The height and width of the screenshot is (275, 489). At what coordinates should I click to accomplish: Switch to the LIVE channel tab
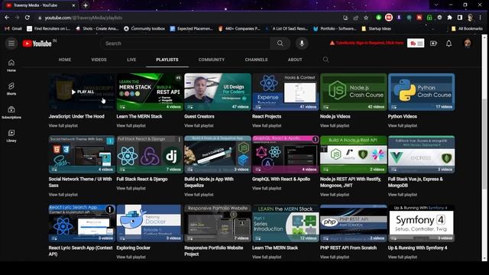coord(131,60)
